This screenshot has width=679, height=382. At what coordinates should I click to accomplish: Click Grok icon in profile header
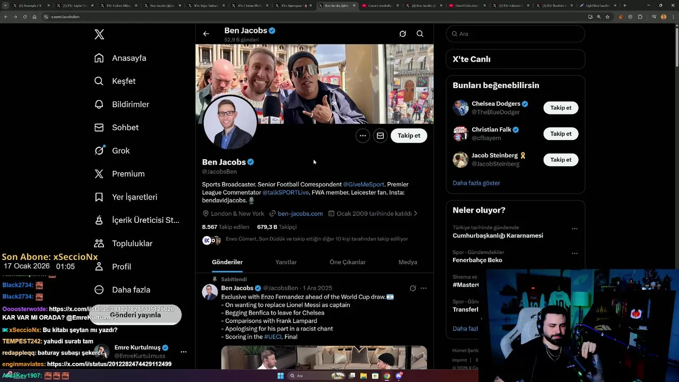pyautogui.click(x=403, y=34)
